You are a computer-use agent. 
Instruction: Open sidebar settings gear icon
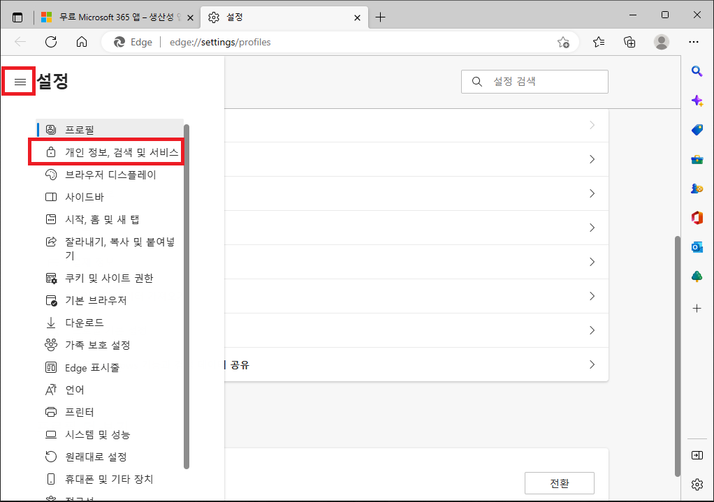point(697,485)
